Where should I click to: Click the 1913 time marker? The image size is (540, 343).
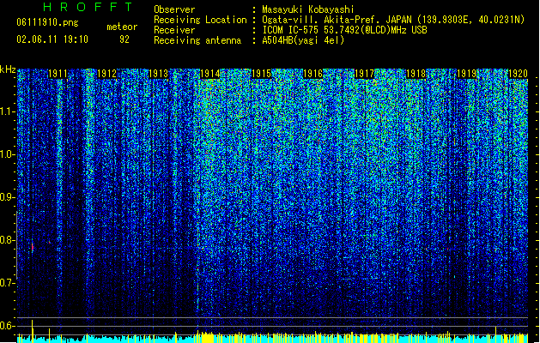coord(159,74)
